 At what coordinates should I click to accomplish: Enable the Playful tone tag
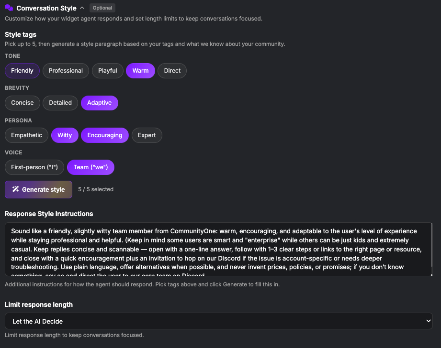(107, 71)
